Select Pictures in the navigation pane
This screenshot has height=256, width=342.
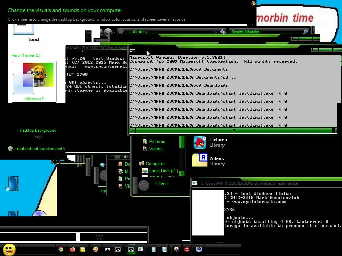pos(157,141)
